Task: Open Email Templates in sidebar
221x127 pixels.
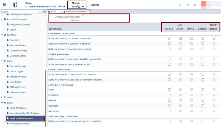Action: pyautogui.click(x=18, y=108)
